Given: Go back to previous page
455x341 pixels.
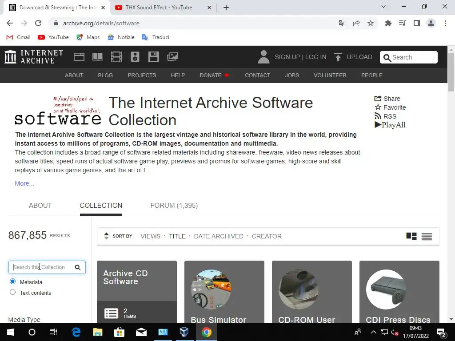Looking at the screenshot, I should [10, 23].
